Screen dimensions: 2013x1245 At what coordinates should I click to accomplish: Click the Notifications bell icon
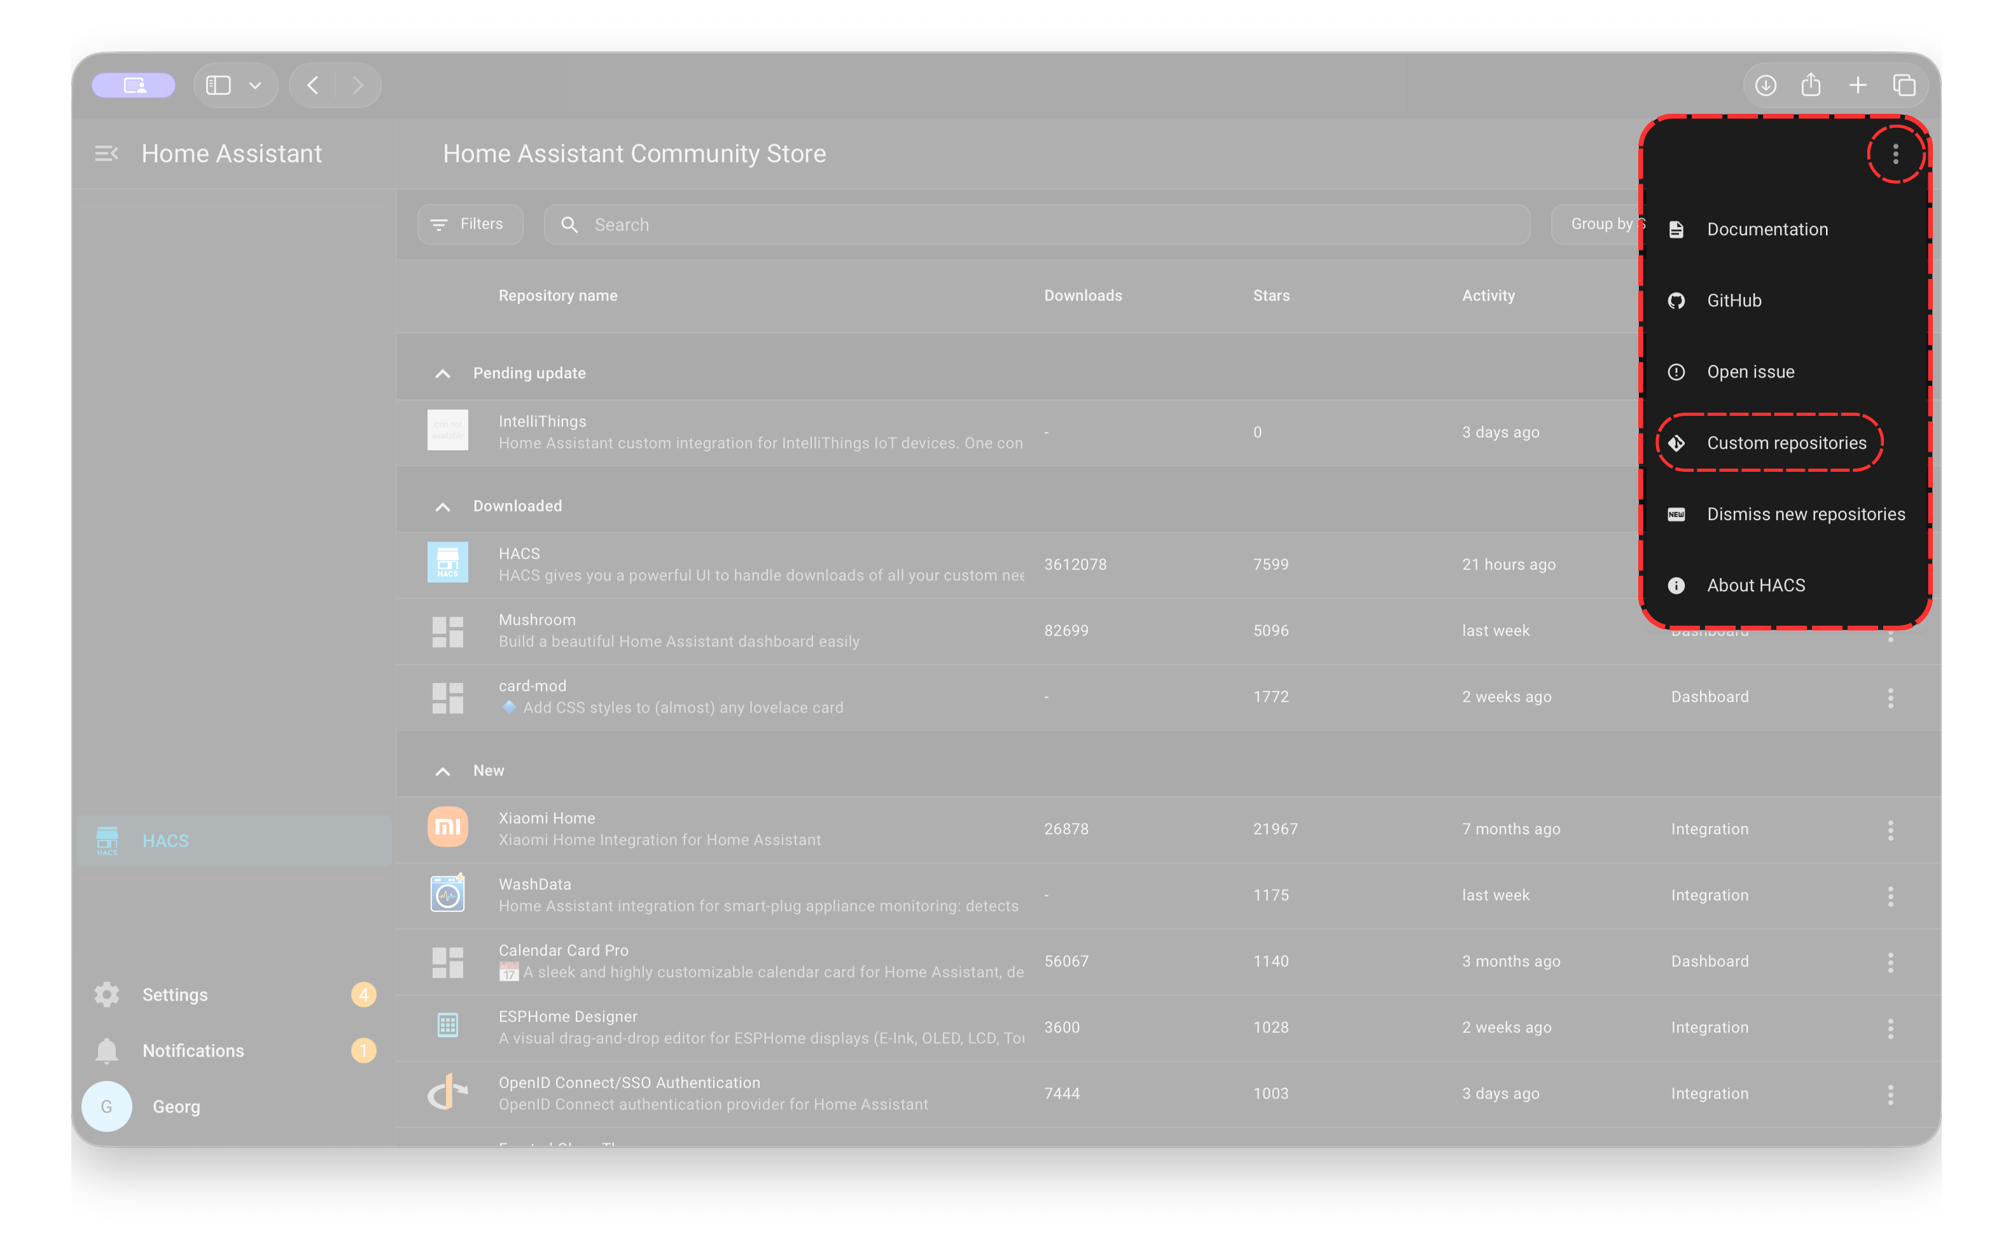106,1050
